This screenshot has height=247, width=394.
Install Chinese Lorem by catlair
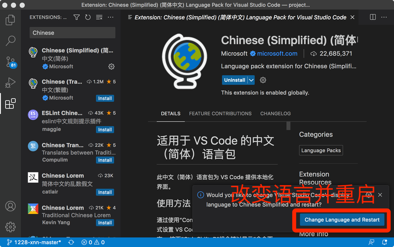point(105,192)
